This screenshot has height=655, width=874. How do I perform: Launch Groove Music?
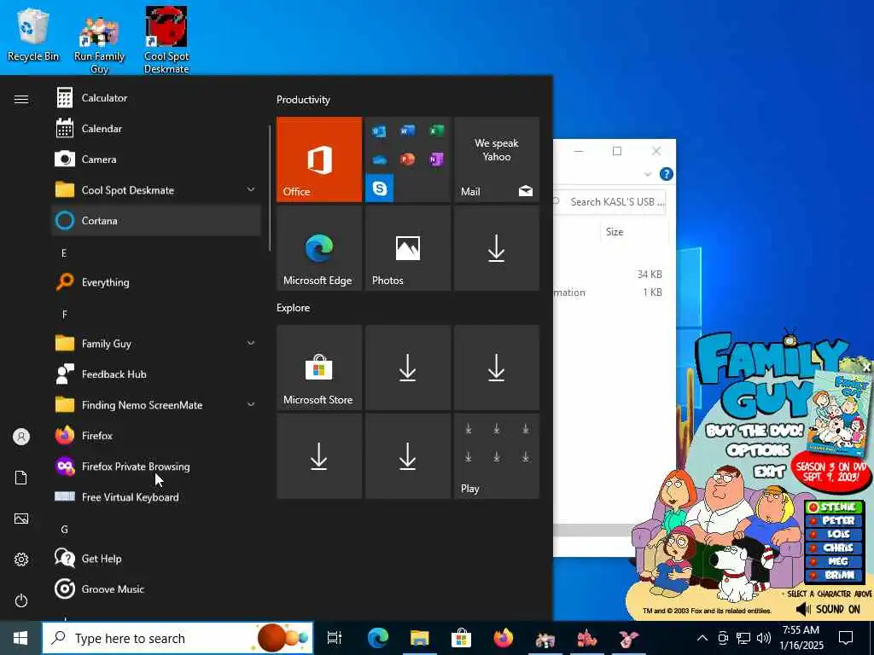coord(156,588)
